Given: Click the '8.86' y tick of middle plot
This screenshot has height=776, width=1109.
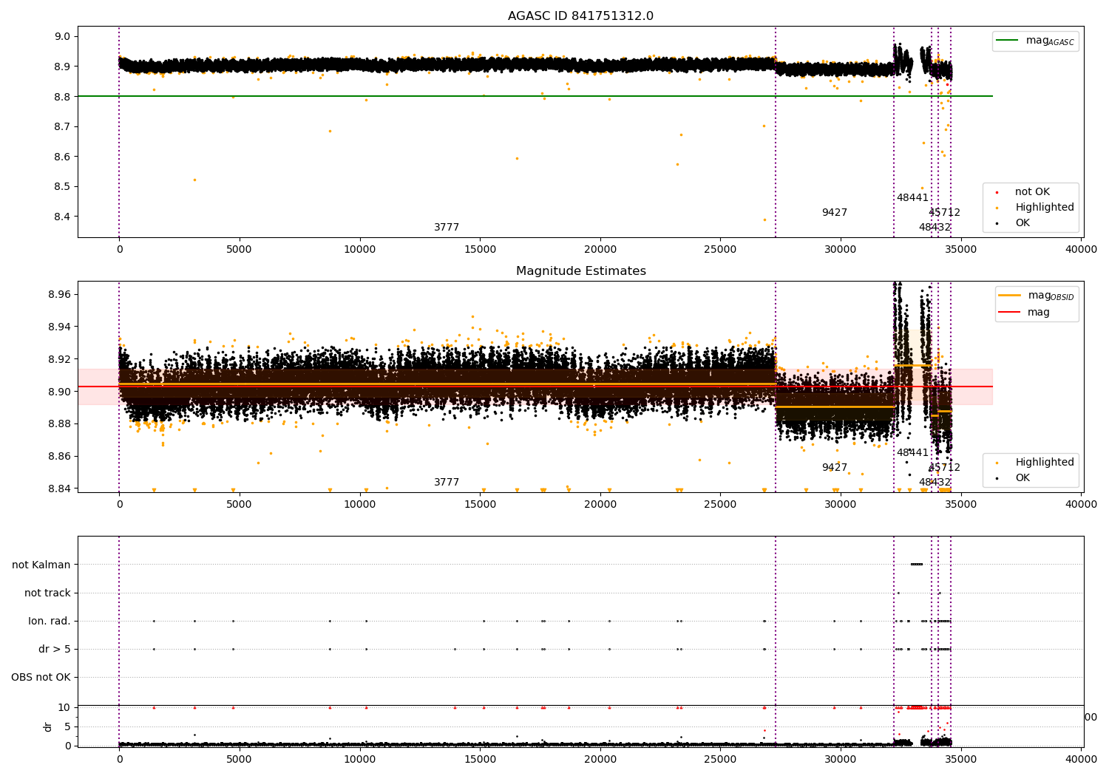Looking at the screenshot, I should pyautogui.click(x=60, y=456).
